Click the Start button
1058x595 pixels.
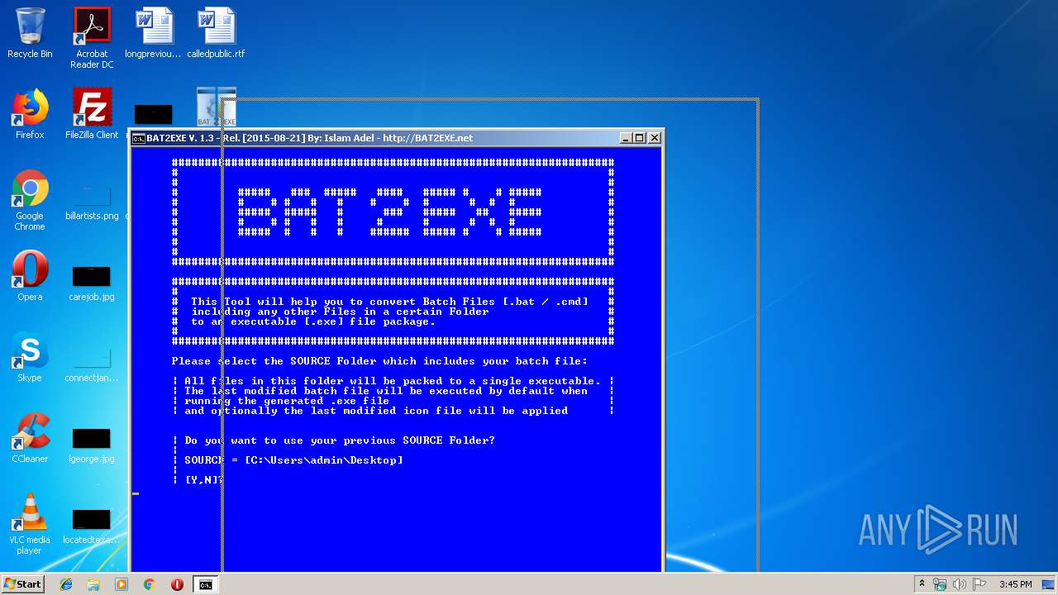click(x=23, y=584)
